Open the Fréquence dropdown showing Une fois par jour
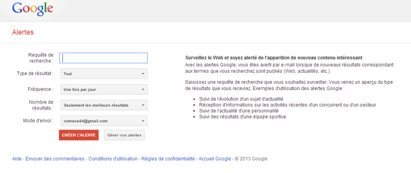Screen dimensions: 411x173 pyautogui.click(x=104, y=90)
